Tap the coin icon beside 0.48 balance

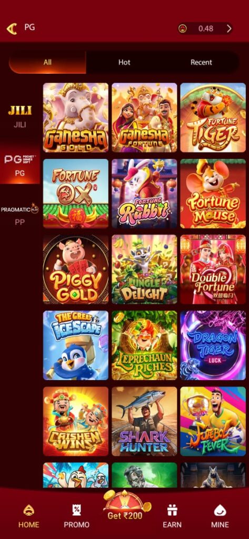point(183,28)
